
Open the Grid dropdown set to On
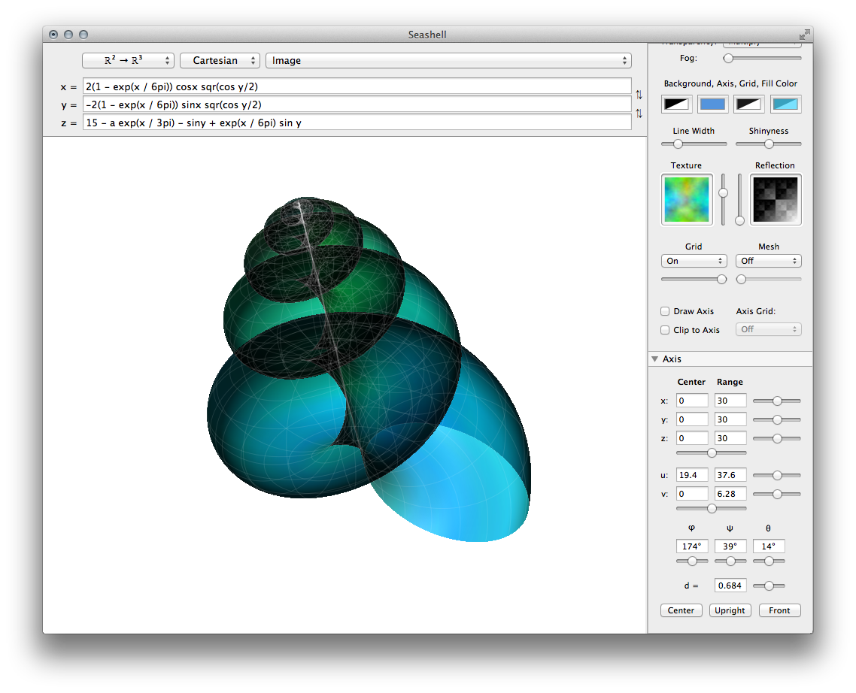[x=694, y=261]
